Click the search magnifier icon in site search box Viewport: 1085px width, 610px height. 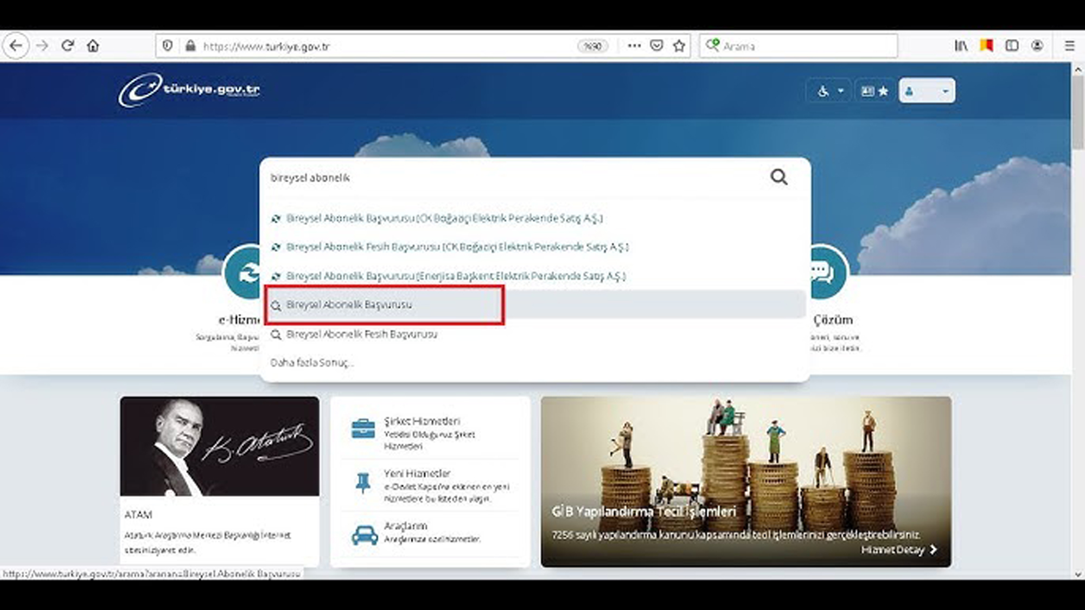778,177
